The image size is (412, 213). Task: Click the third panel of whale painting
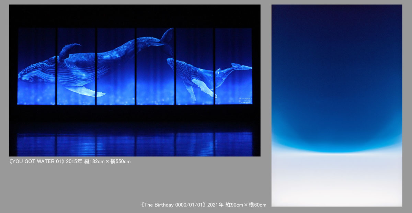(x=115, y=66)
